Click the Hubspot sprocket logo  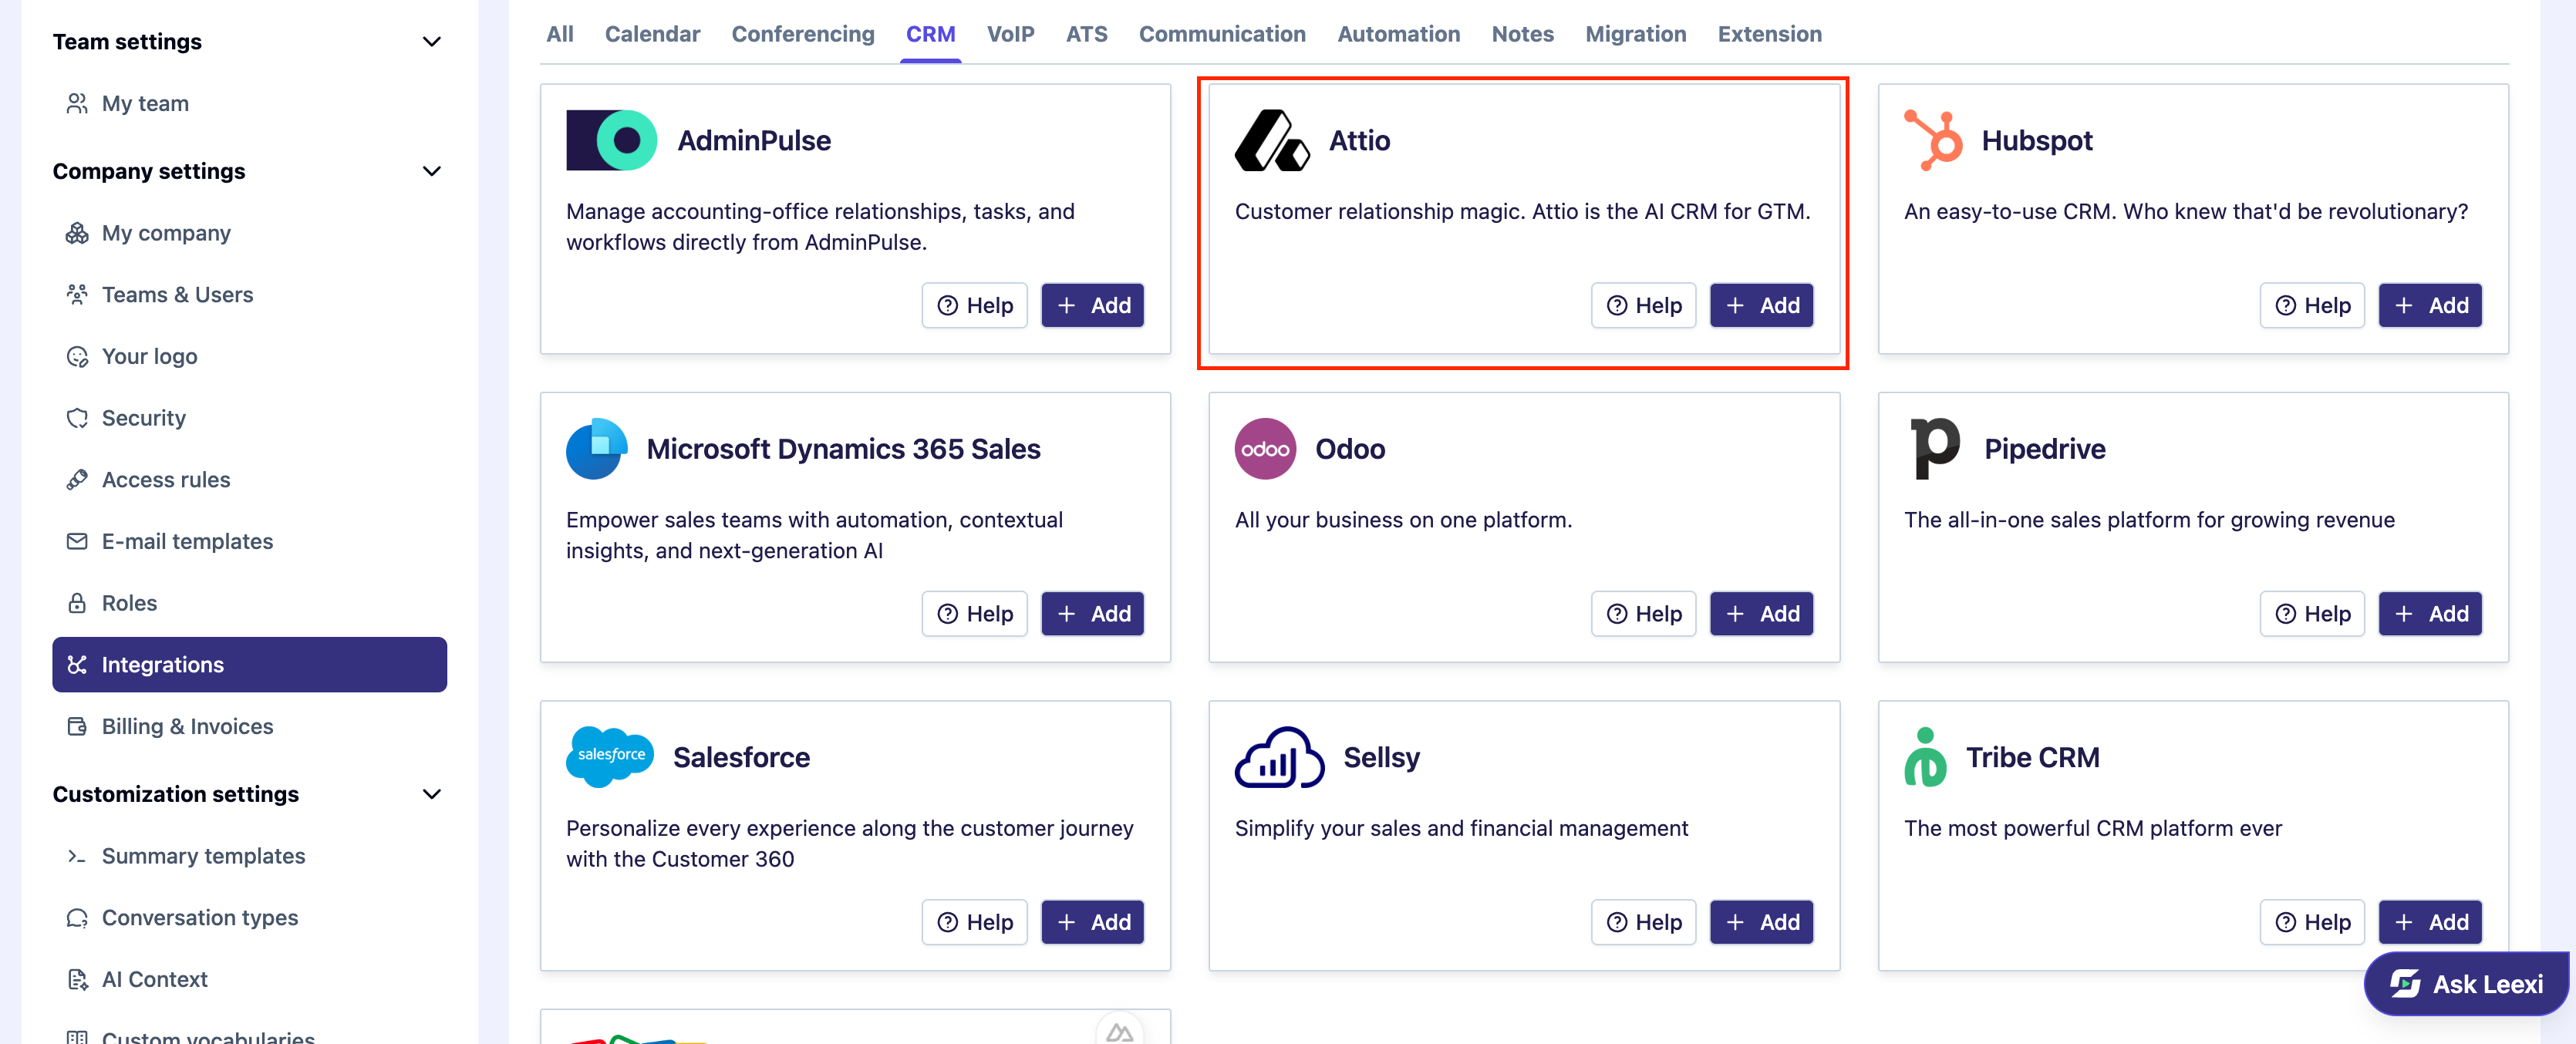[1933, 140]
